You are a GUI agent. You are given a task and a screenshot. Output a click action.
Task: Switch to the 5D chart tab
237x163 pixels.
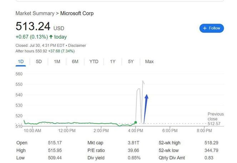[39, 62]
